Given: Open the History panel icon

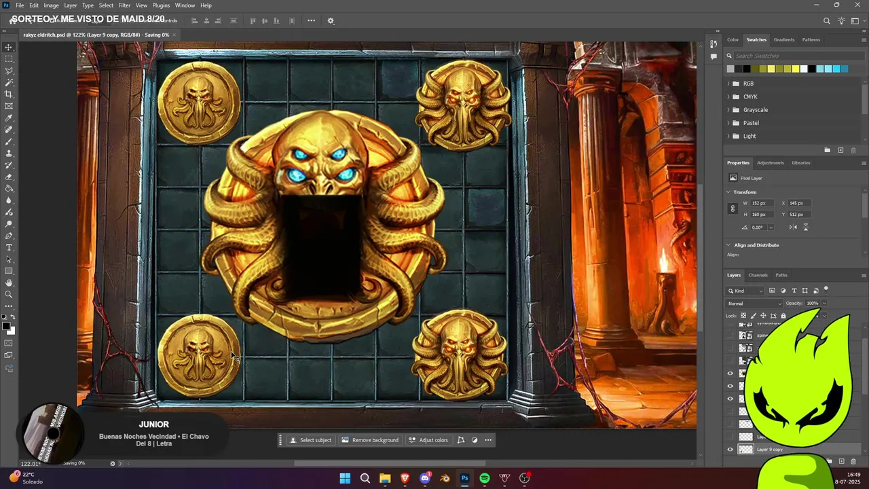Looking at the screenshot, I should 713,44.
